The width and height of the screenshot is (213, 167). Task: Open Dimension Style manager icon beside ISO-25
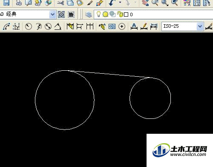click(x=209, y=26)
